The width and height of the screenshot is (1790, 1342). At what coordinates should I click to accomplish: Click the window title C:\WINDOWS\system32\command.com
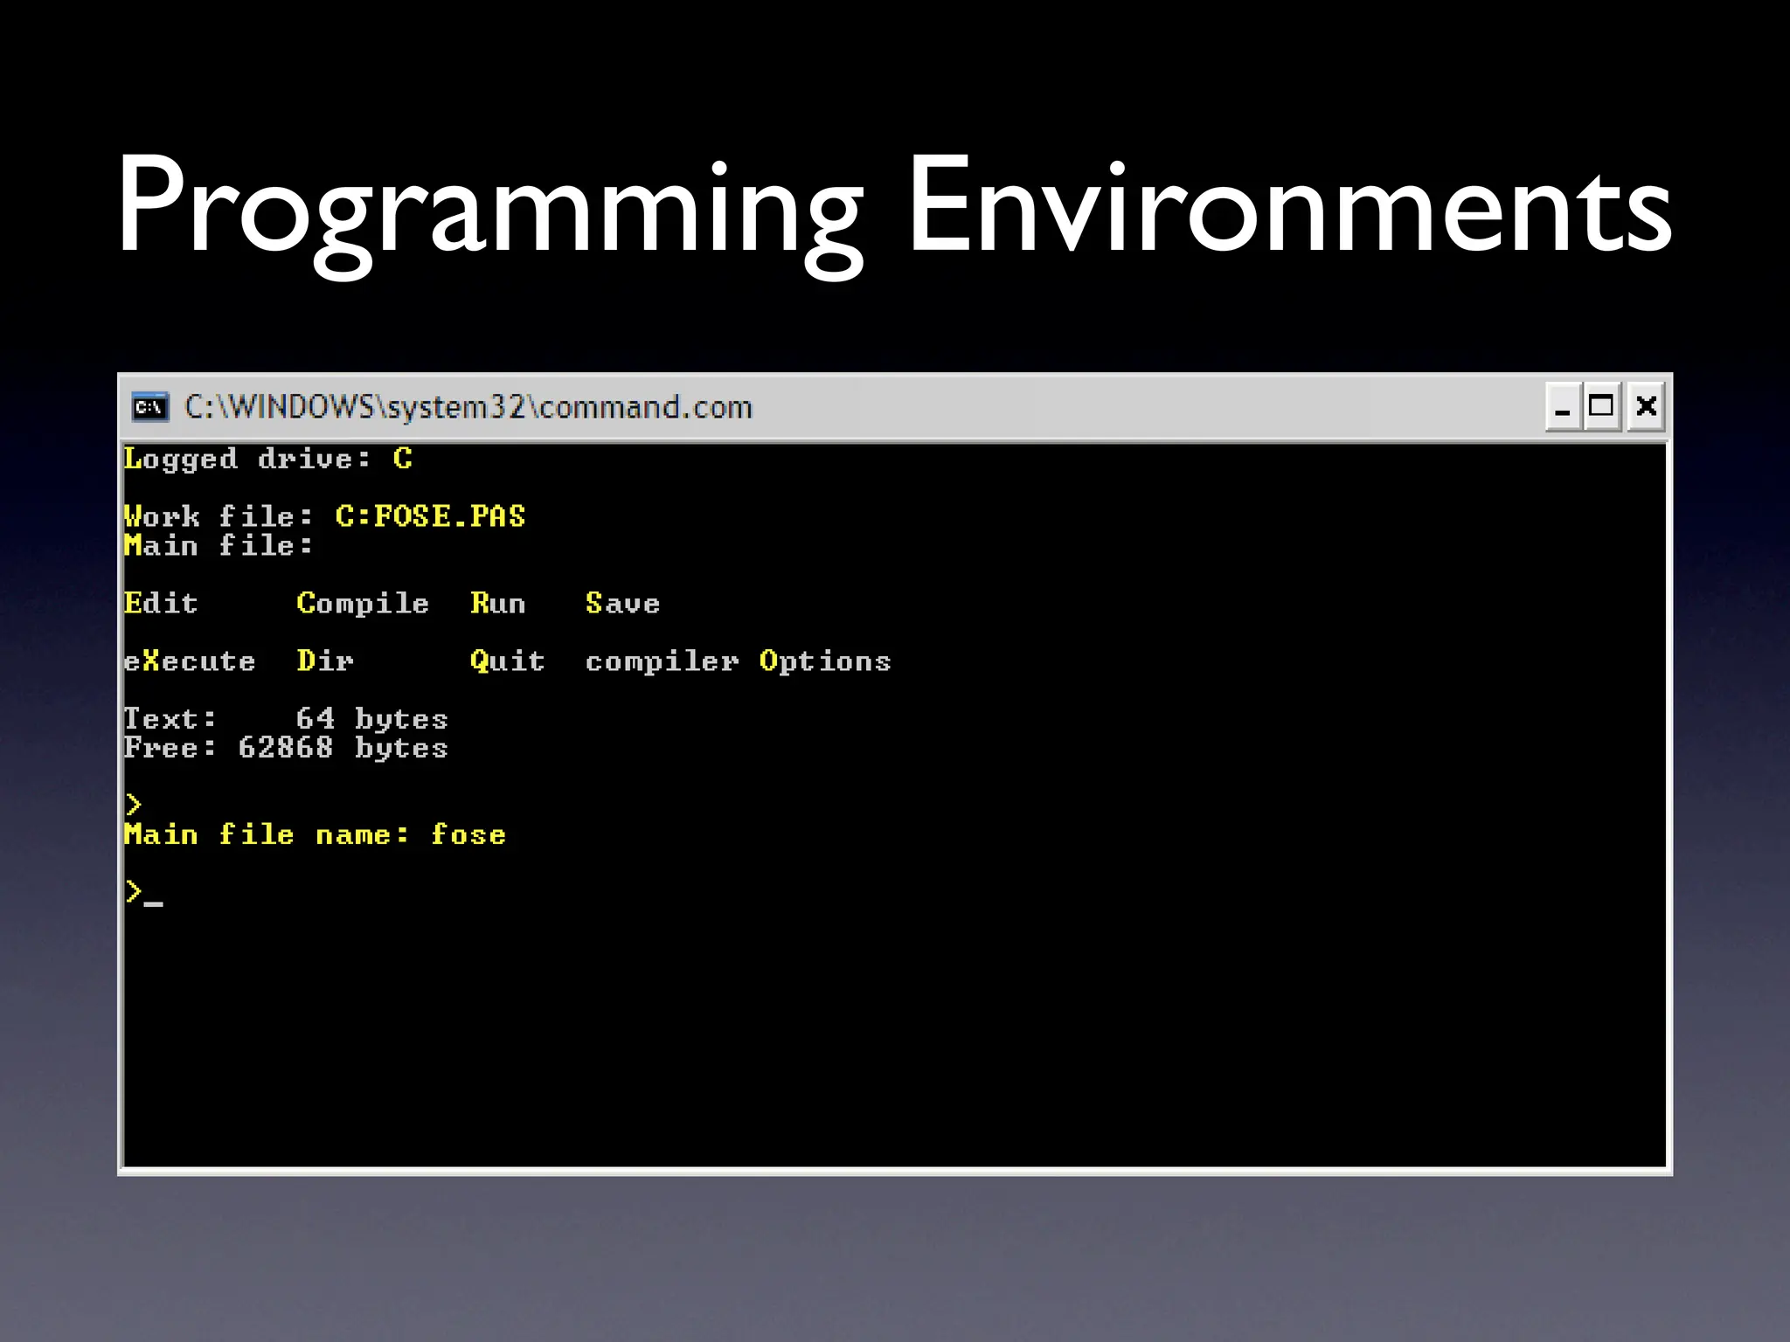coord(468,408)
